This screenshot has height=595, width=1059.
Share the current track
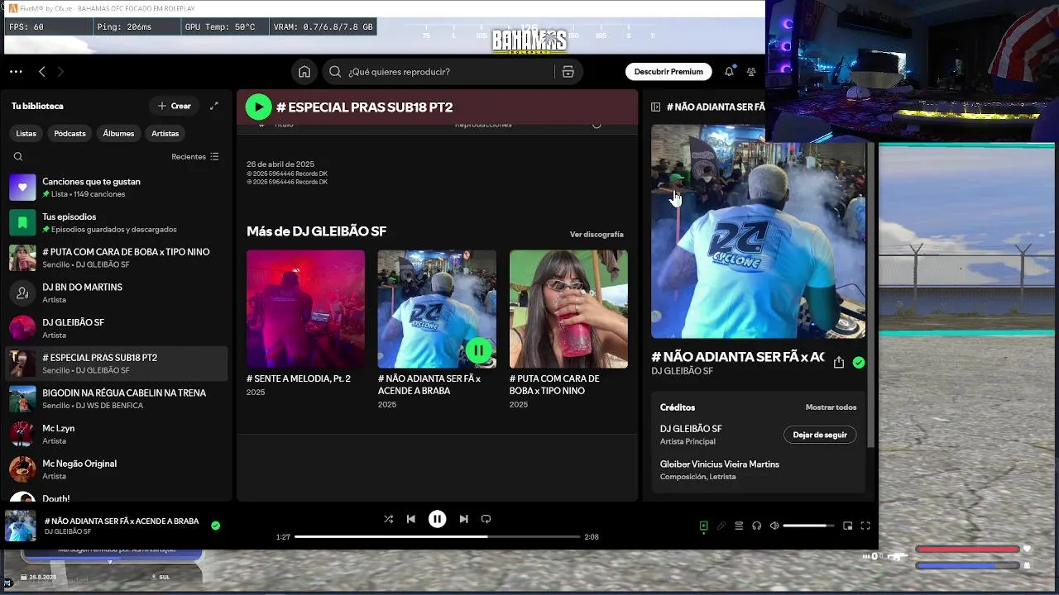[x=839, y=363]
